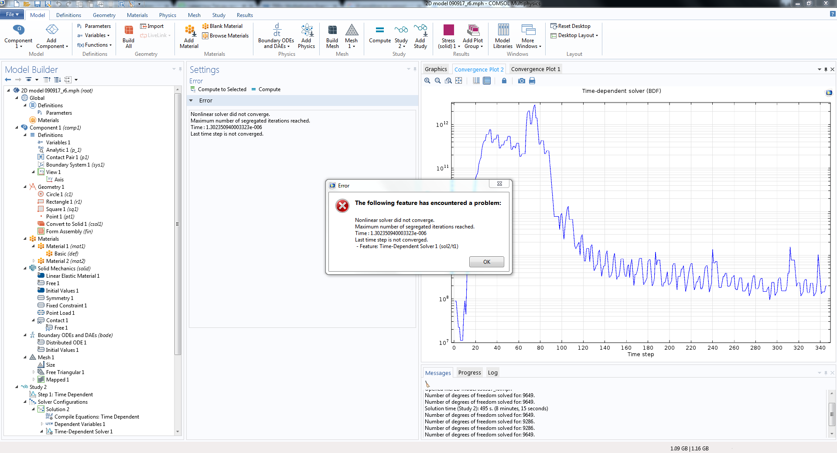
Task: Click Zoom Extents in graphics toolbar
Action: click(458, 81)
